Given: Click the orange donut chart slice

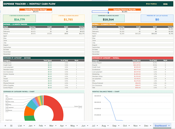Looking at the screenshot, I should point(29,111).
